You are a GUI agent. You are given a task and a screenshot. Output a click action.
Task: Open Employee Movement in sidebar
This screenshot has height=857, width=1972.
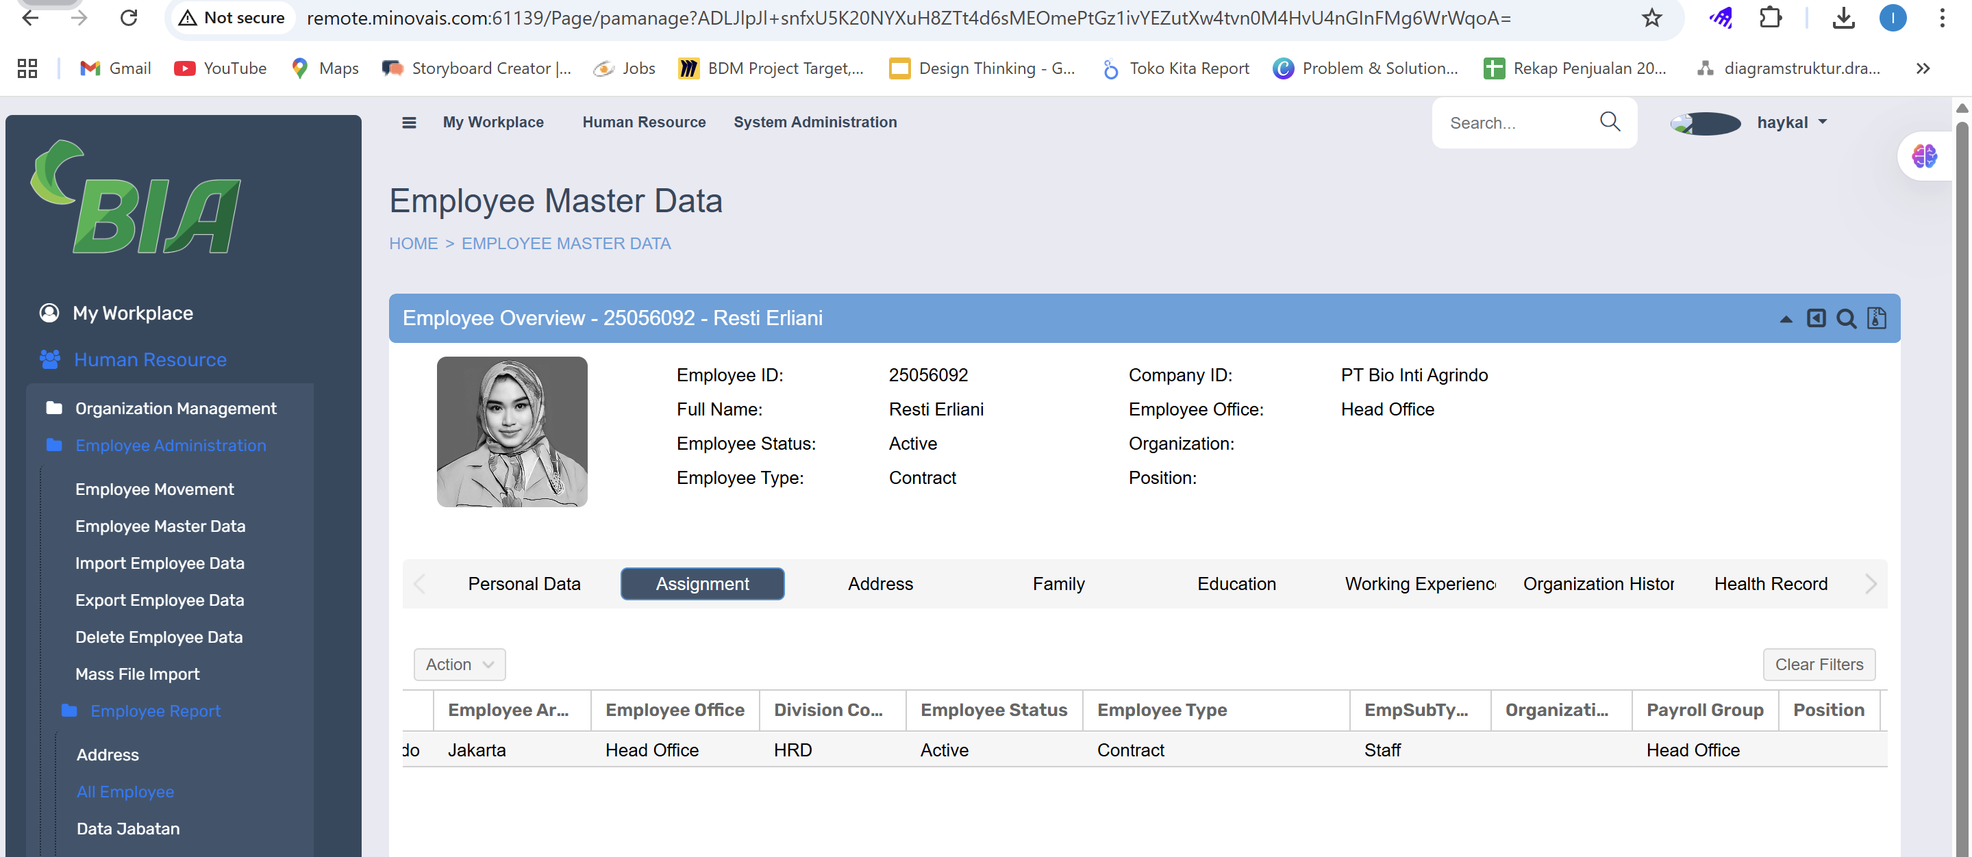[x=154, y=489]
